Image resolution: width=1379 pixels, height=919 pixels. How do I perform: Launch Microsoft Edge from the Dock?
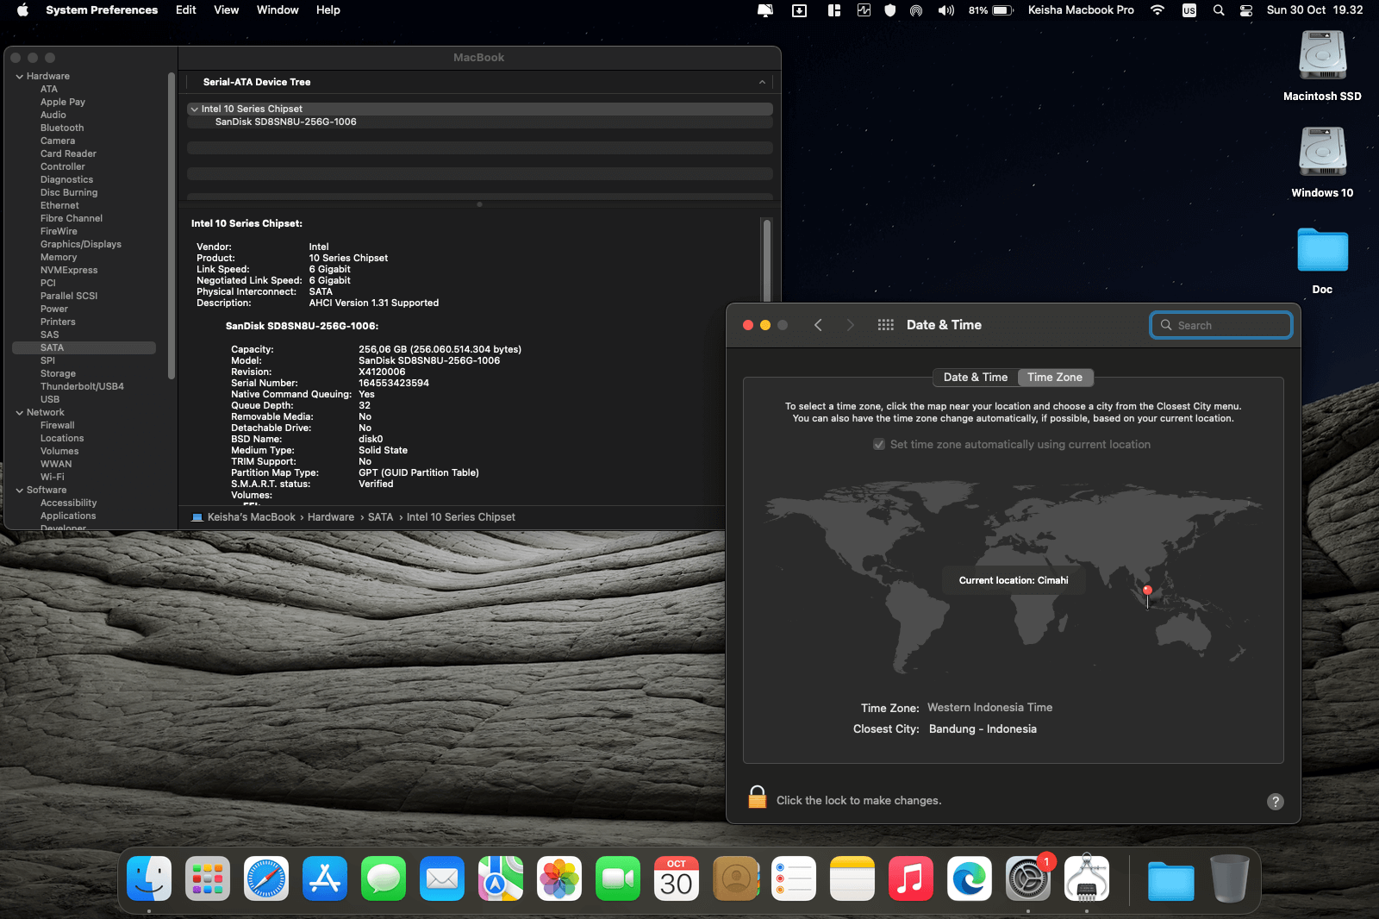click(969, 879)
